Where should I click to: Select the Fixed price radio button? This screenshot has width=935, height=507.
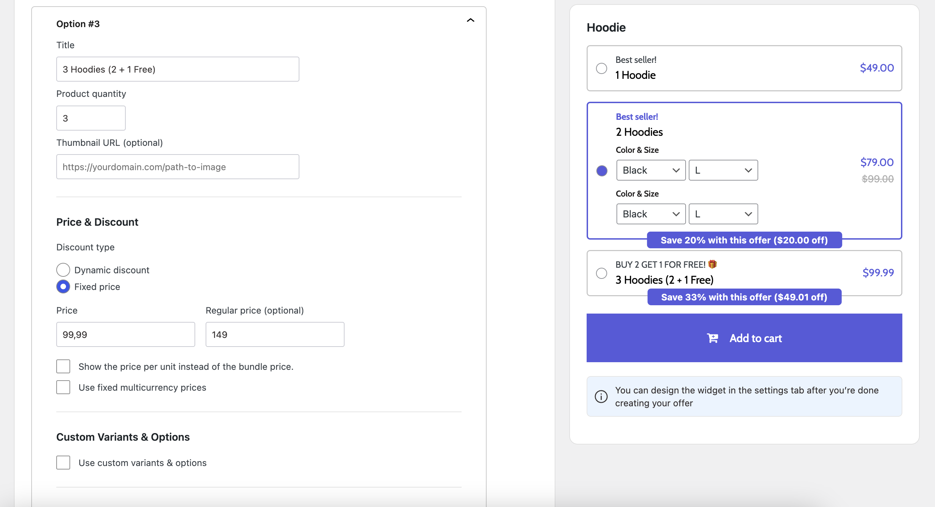pyautogui.click(x=63, y=286)
